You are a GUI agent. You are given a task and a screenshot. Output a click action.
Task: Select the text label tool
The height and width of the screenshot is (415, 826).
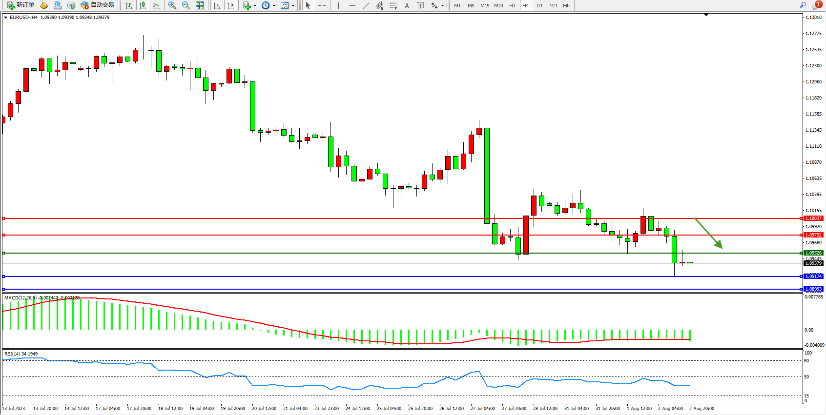pos(420,5)
